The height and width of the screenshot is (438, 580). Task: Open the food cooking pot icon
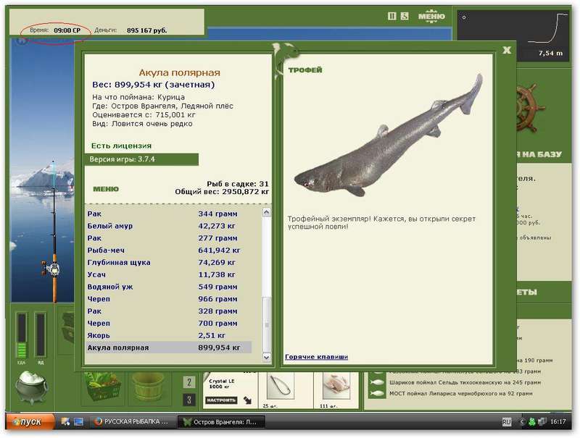pyautogui.click(x=31, y=387)
